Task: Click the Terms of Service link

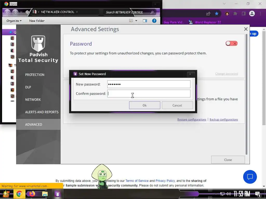Action: point(137,181)
